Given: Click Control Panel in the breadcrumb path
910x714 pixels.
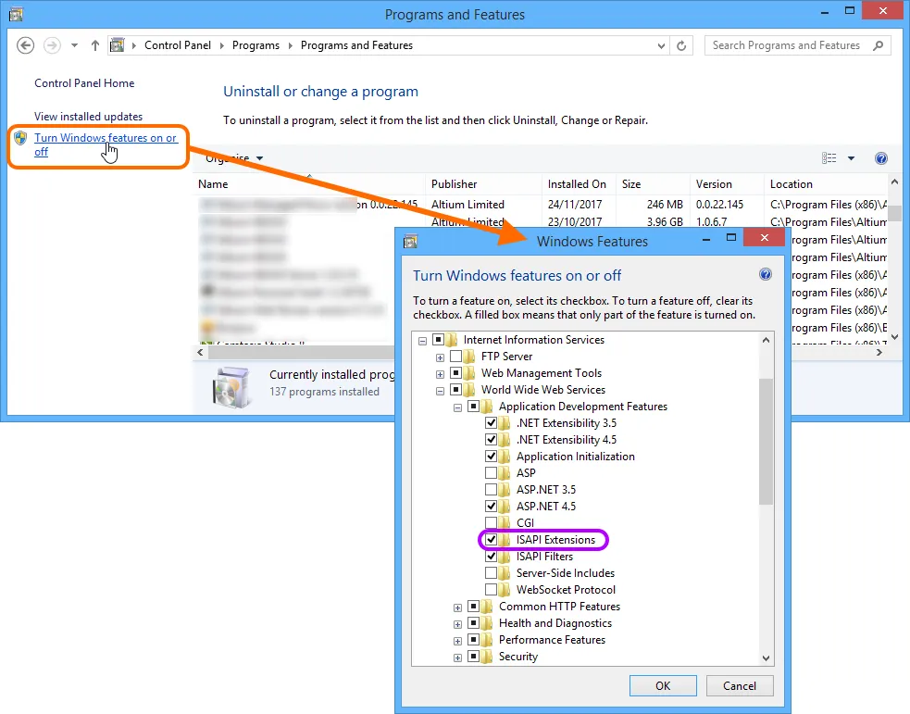Looking at the screenshot, I should 178,45.
